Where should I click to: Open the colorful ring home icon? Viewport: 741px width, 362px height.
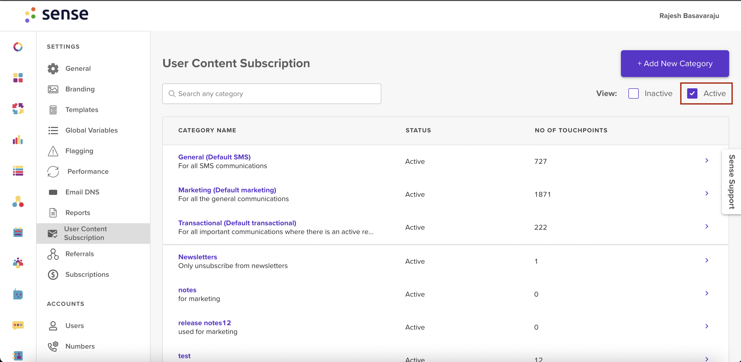point(18,47)
